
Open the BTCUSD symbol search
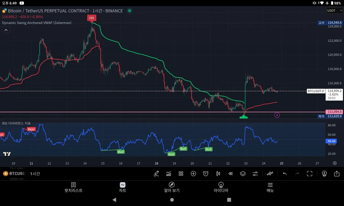(x=14, y=174)
